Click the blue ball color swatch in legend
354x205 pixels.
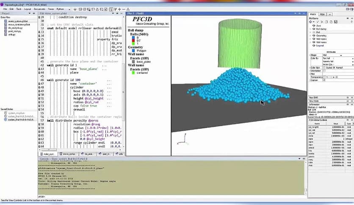point(133,38)
